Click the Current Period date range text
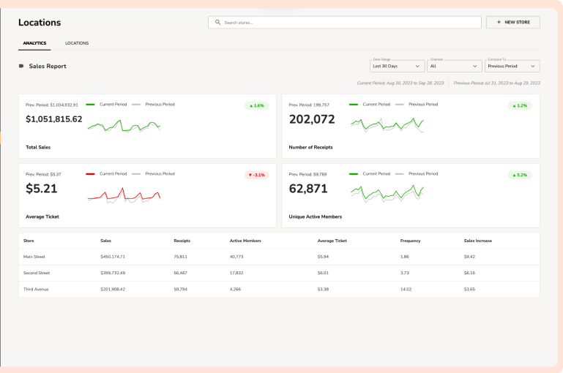The image size is (563, 373). coord(400,83)
